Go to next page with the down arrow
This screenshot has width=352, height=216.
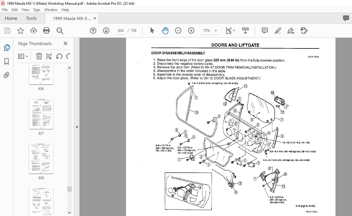tap(106, 31)
